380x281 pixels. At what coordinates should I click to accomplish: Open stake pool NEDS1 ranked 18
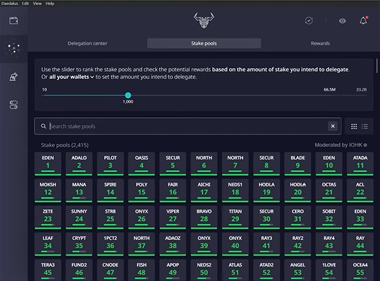235,190
